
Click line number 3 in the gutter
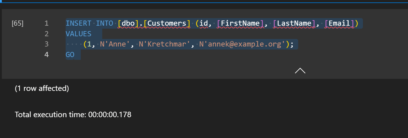(46, 44)
